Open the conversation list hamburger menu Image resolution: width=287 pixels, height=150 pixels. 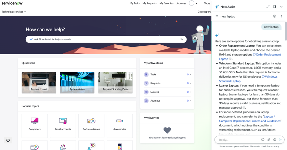pos(217,16)
